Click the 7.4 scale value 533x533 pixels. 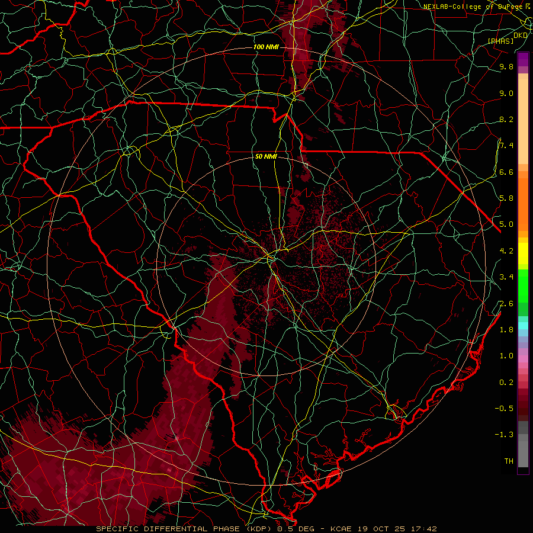[x=506, y=146]
